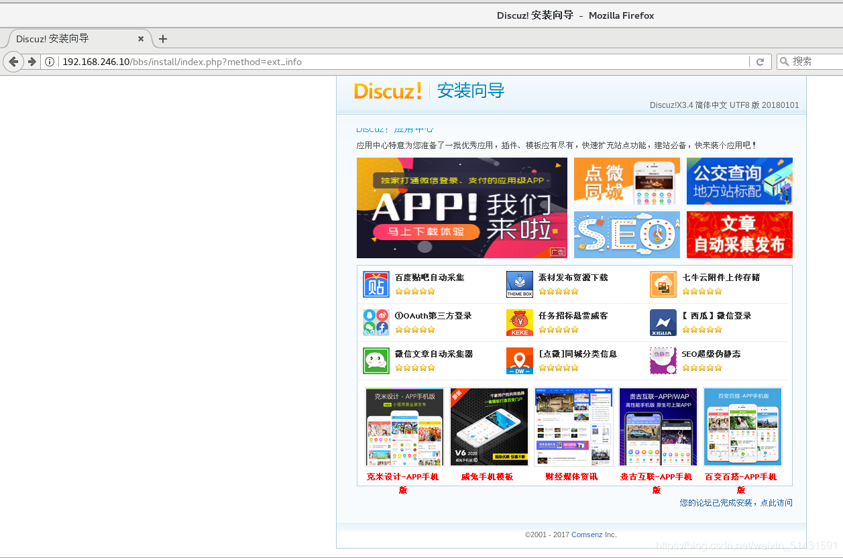Click the 安装向导 heading text
This screenshot has height=558, width=843.
click(471, 91)
